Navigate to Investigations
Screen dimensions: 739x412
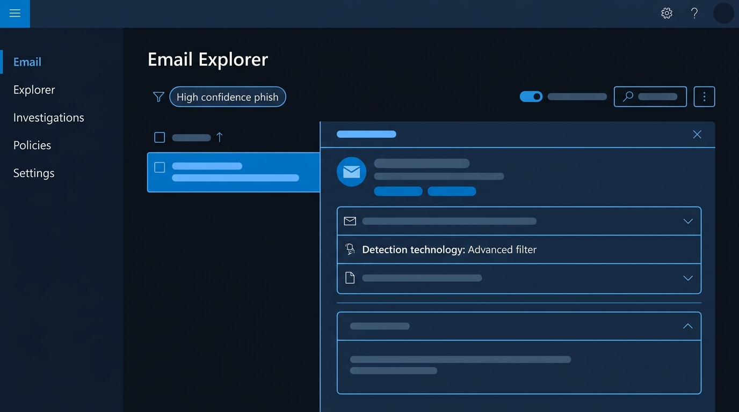click(49, 117)
